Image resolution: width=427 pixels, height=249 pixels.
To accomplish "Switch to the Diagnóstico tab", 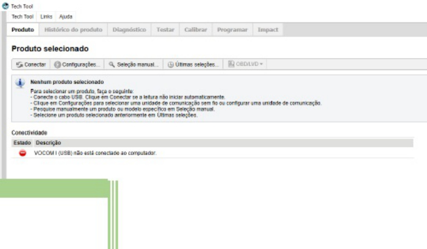I will click(129, 30).
